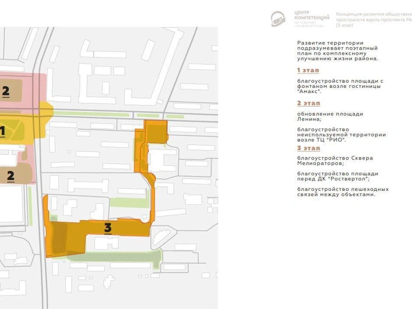Click the lower number 2 map label
This screenshot has width=412, height=309.
(11, 176)
